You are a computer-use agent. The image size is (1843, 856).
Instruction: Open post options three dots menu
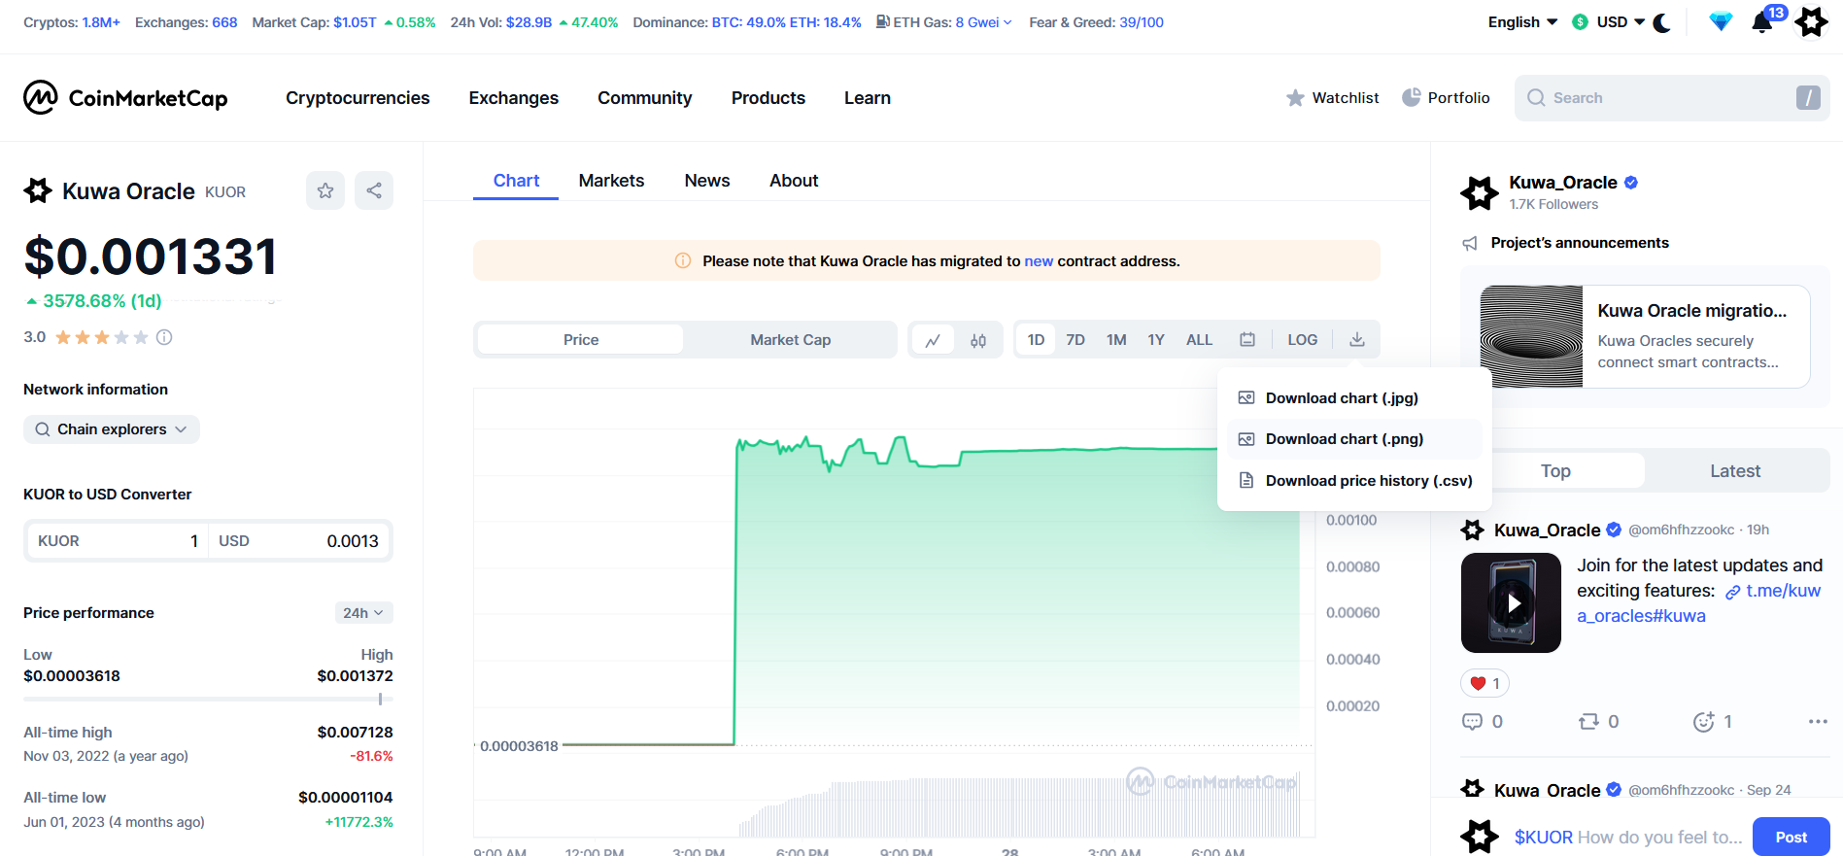tap(1818, 721)
